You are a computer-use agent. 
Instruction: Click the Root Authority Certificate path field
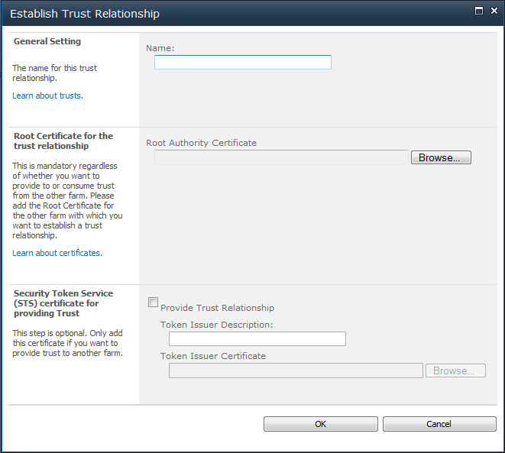[281, 157]
